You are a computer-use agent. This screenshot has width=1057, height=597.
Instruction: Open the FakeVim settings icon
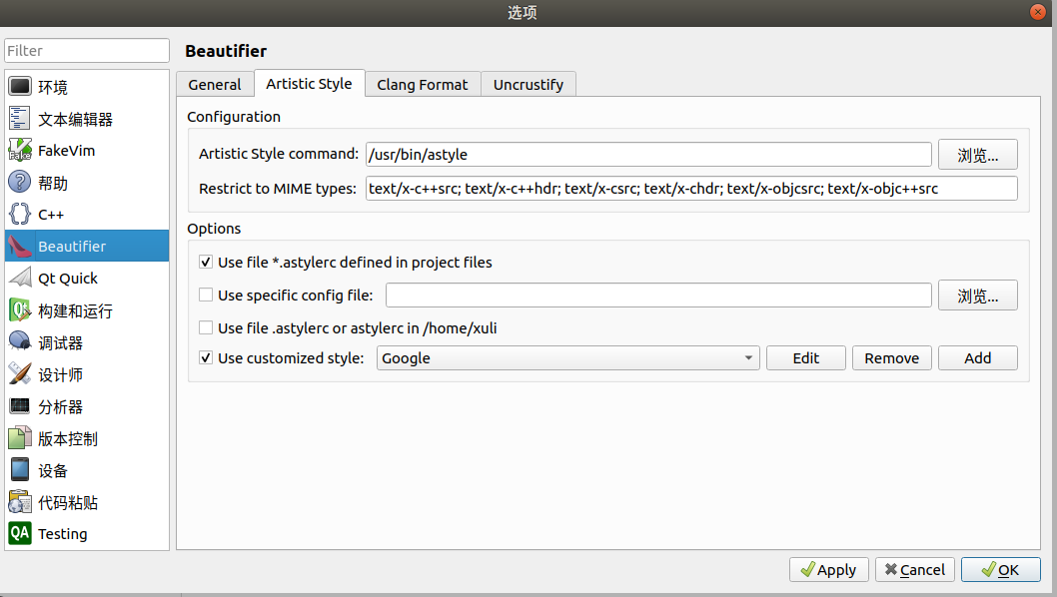(19, 150)
